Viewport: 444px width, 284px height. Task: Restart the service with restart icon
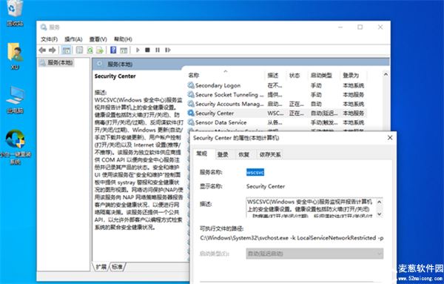click(168, 50)
